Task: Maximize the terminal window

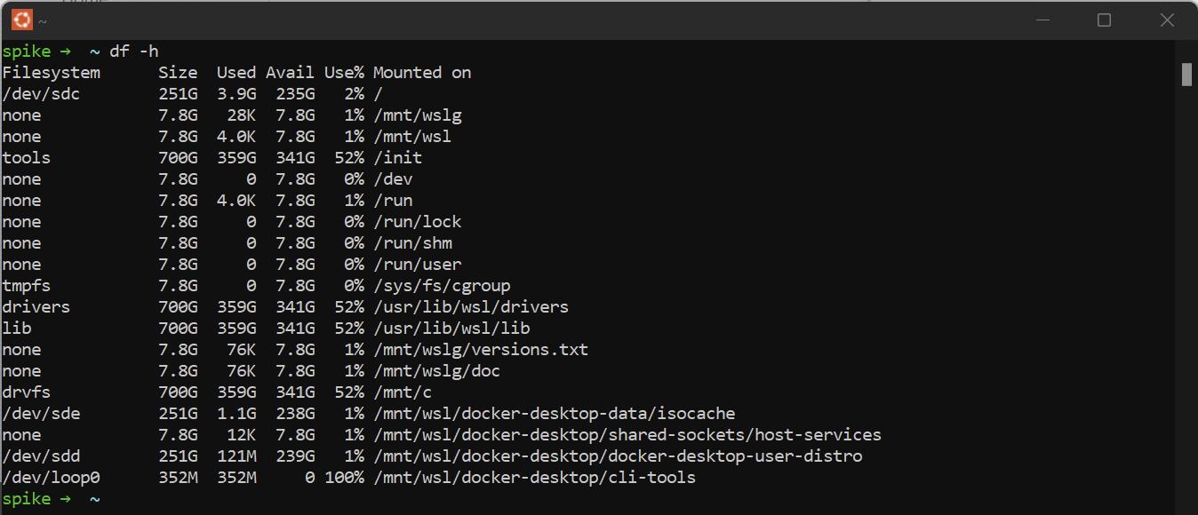Action: pos(1104,20)
